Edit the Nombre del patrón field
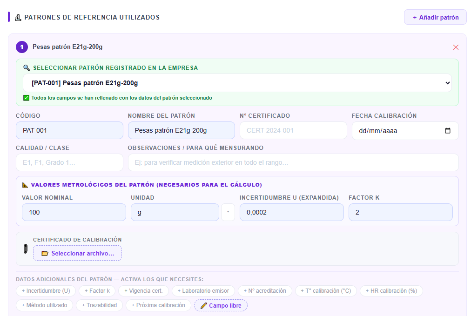Viewport: 471px width, 316px height. 182,130
